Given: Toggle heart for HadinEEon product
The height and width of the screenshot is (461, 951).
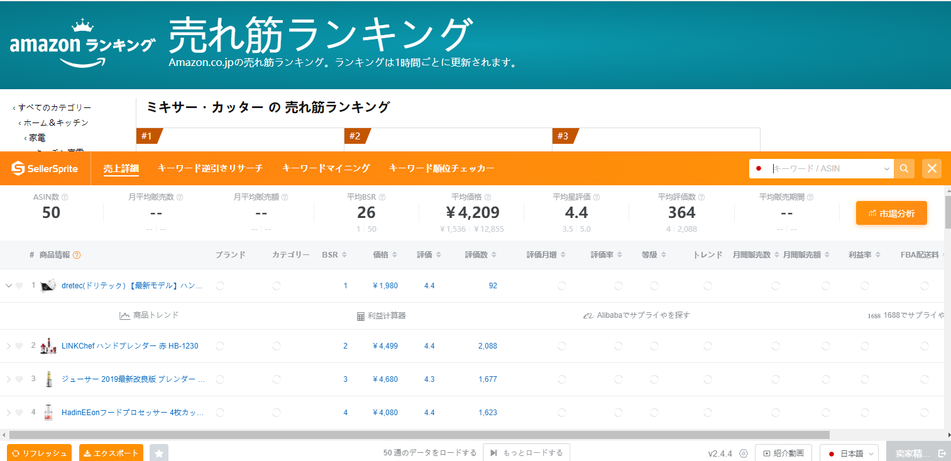Looking at the screenshot, I should click(19, 413).
